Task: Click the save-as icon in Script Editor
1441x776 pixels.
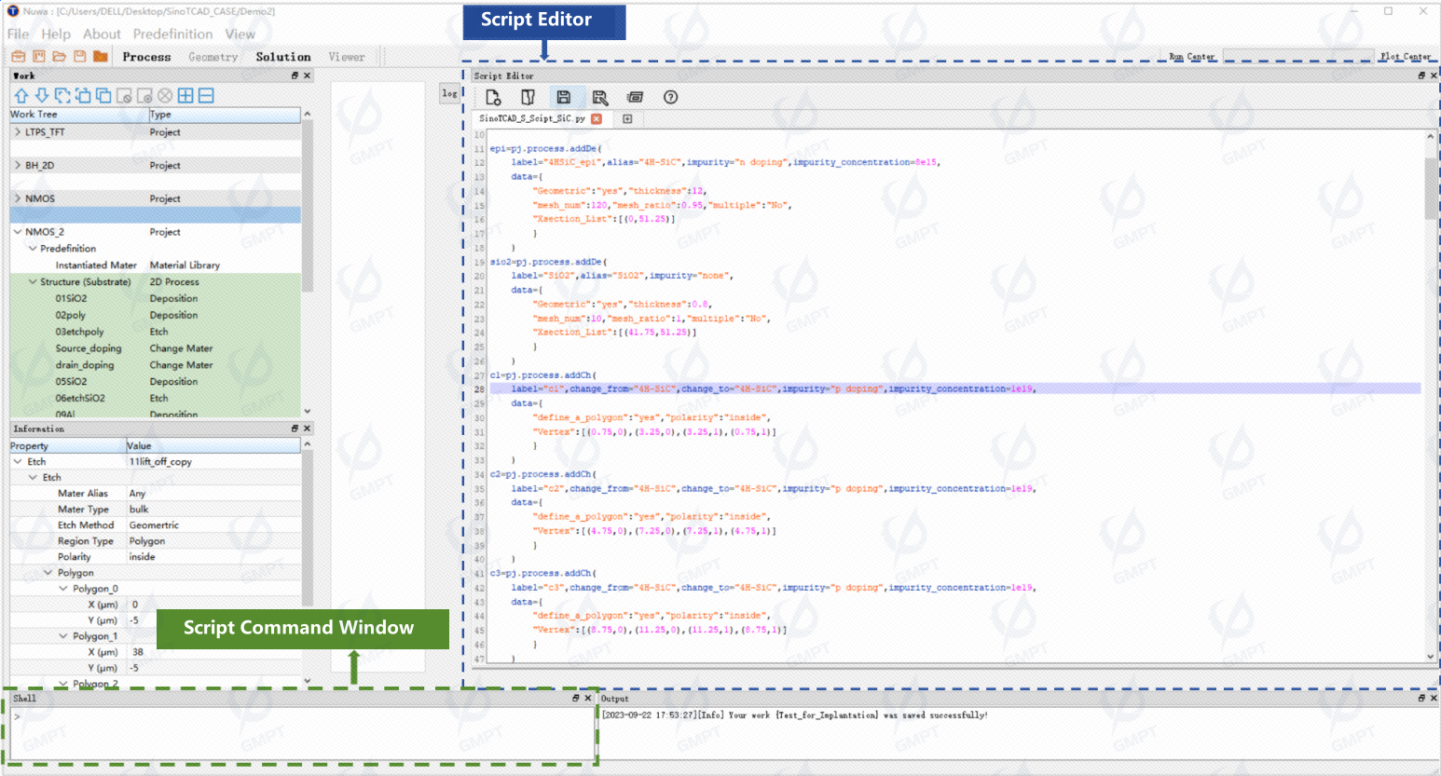Action: [599, 97]
